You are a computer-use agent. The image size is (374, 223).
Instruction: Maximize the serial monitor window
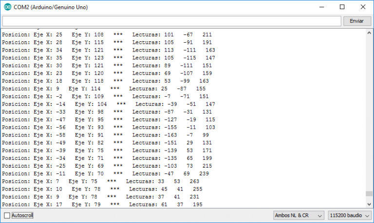pos(342,7)
